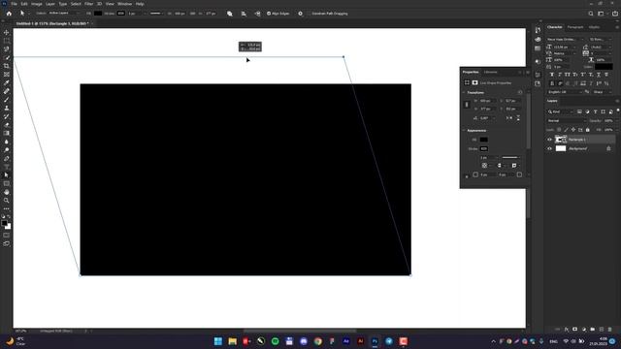Open the File menu
This screenshot has width=621, height=349.
[x=14, y=4]
